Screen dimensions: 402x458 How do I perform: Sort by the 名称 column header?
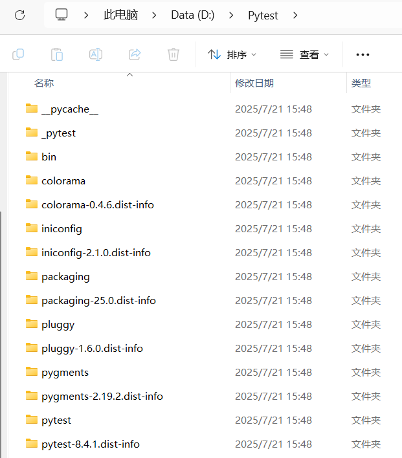click(x=44, y=83)
